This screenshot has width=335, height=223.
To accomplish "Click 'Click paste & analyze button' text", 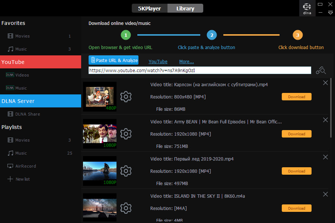I will (x=206, y=47).
